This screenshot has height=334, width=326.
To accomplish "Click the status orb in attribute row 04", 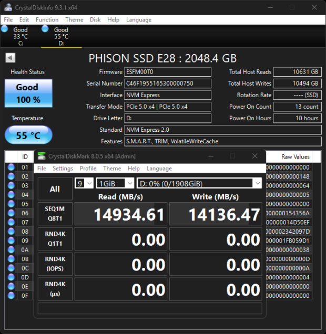I will [11, 195].
